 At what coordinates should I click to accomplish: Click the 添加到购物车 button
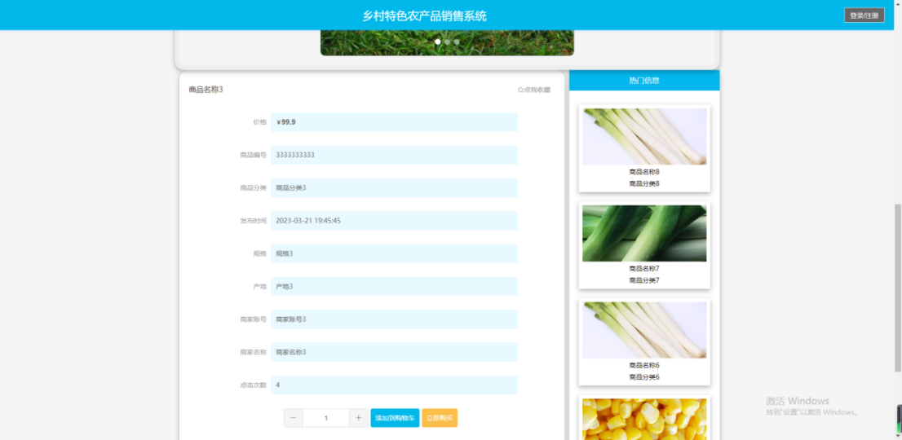click(x=395, y=418)
